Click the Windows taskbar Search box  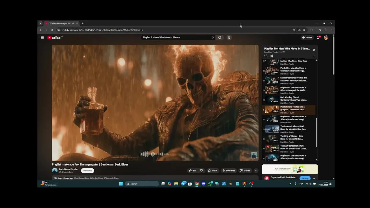click(x=142, y=184)
